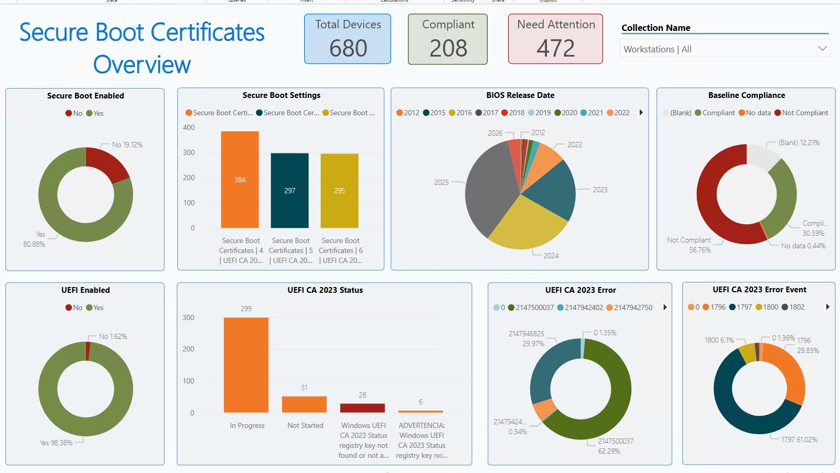Select the In Progress bar in UEFI CA 2023 Status
The height and width of the screenshot is (473, 840).
tap(246, 365)
